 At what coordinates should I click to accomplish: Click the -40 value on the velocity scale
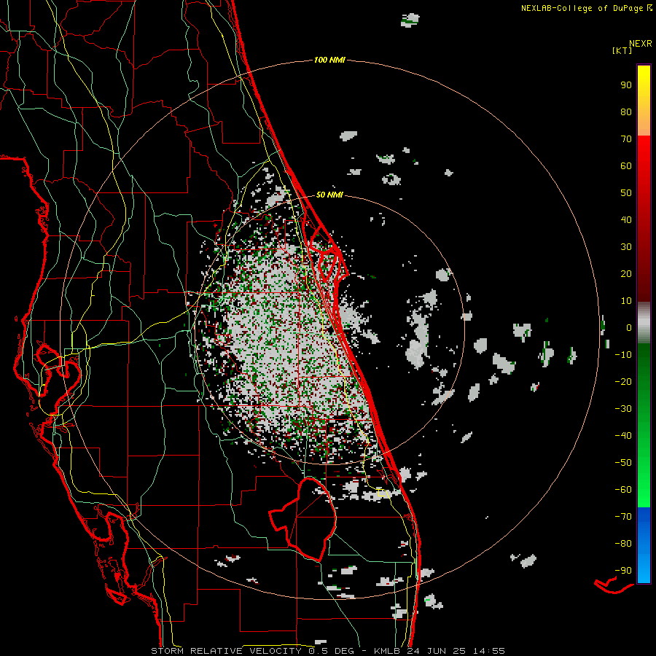(623, 436)
